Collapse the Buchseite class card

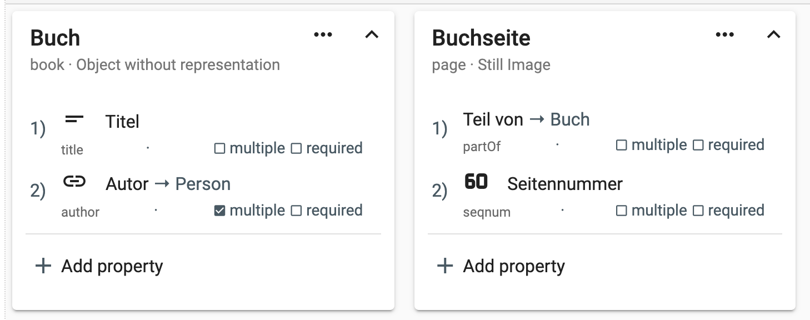click(x=773, y=35)
